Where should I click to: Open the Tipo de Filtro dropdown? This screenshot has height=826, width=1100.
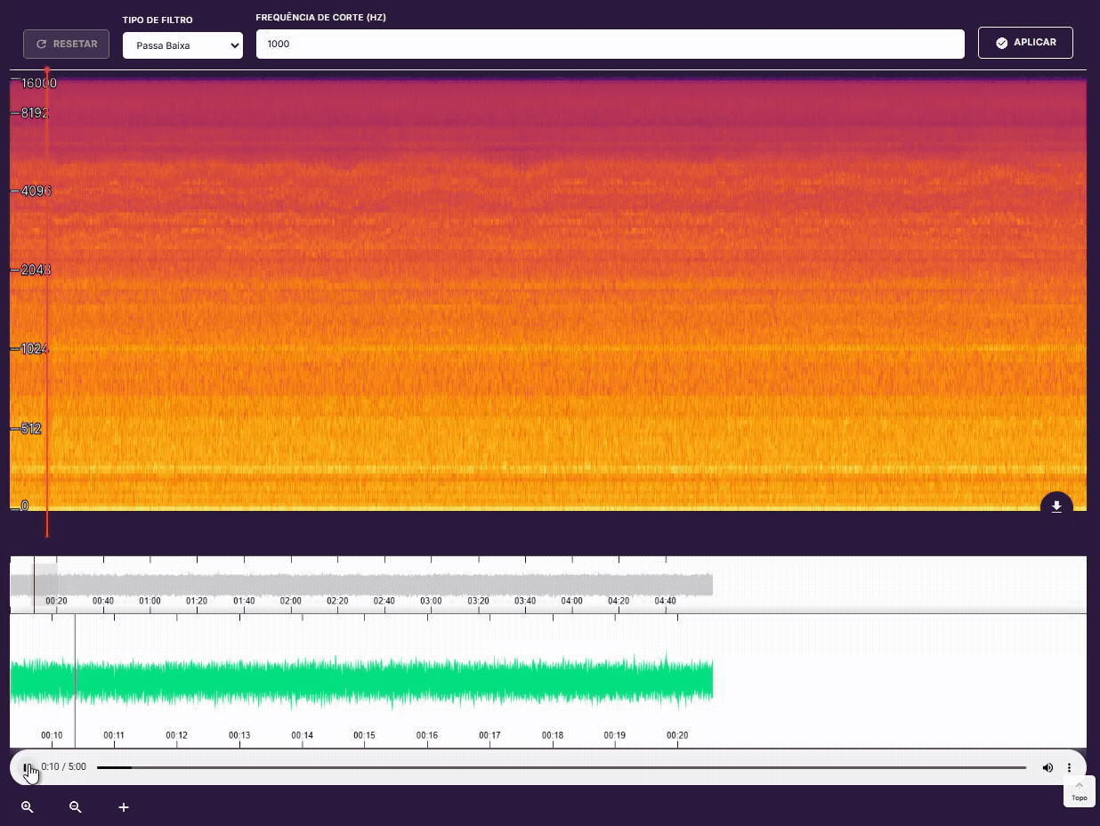(182, 45)
